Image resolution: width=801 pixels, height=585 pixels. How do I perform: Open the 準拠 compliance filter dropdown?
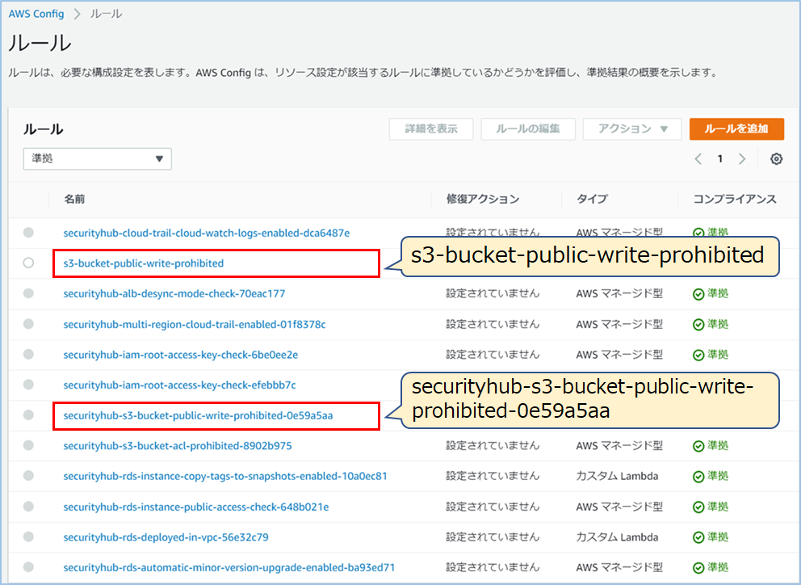point(97,158)
